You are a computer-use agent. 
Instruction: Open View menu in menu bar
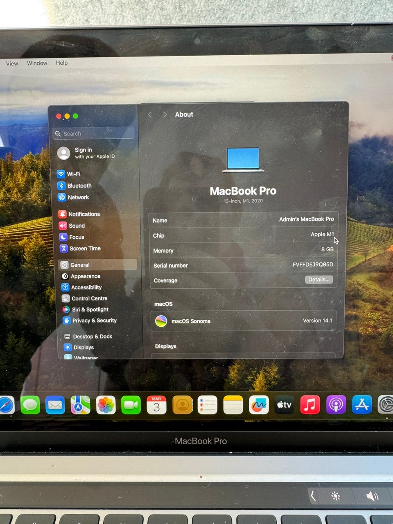(x=12, y=63)
